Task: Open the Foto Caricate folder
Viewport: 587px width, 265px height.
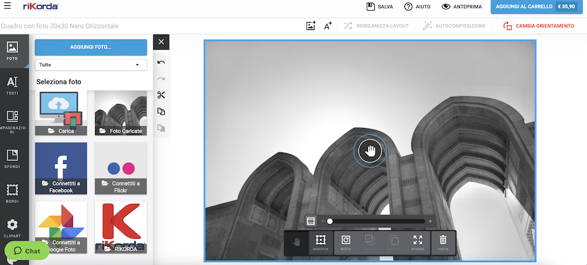Action: (120, 113)
